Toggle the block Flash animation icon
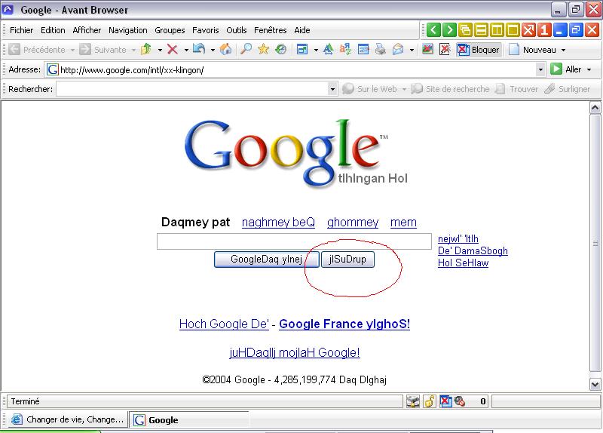The height and width of the screenshot is (433, 603). point(445,49)
